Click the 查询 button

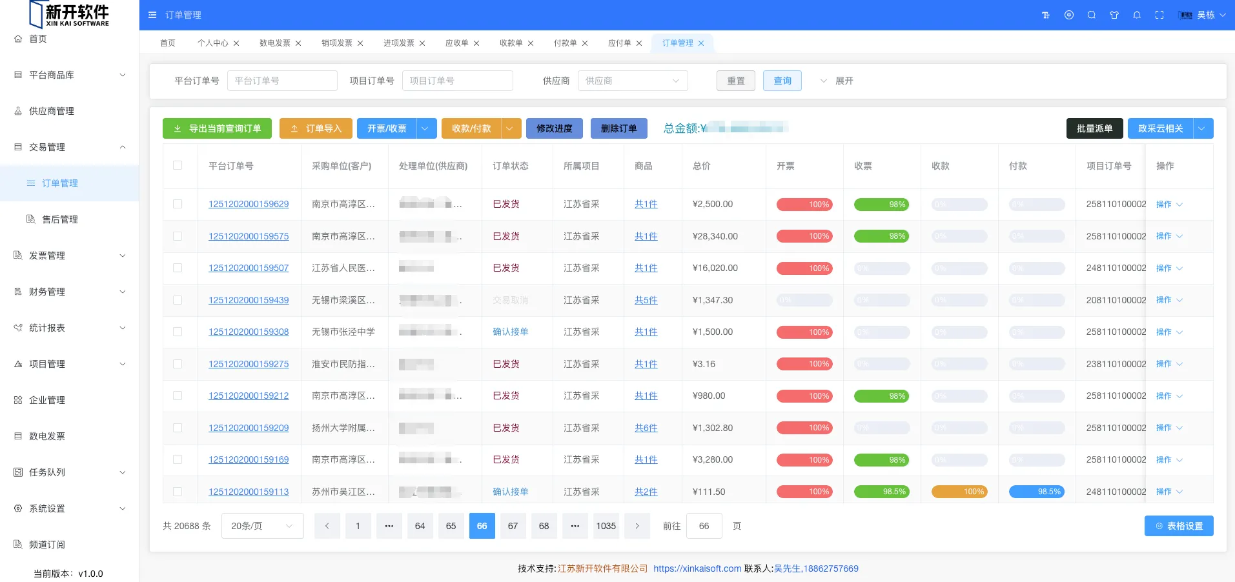point(782,81)
